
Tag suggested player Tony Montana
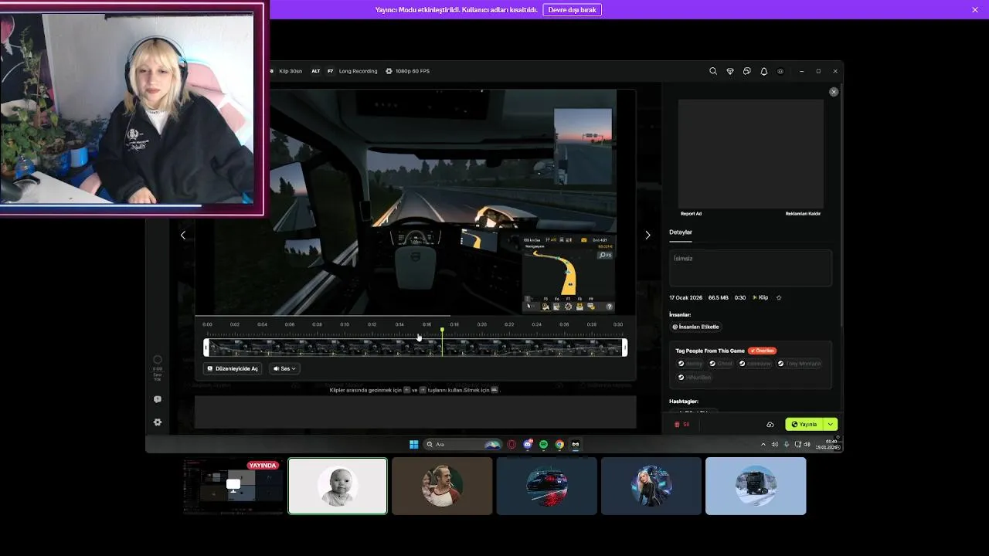(x=799, y=364)
